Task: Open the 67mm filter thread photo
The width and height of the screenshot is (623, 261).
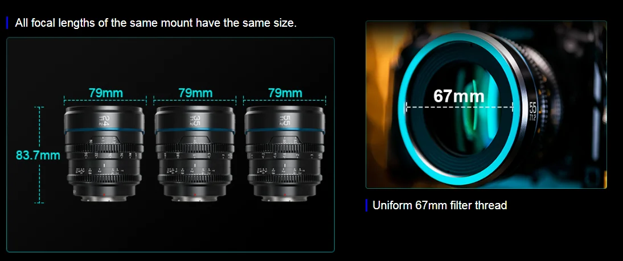Action: pyautogui.click(x=486, y=104)
